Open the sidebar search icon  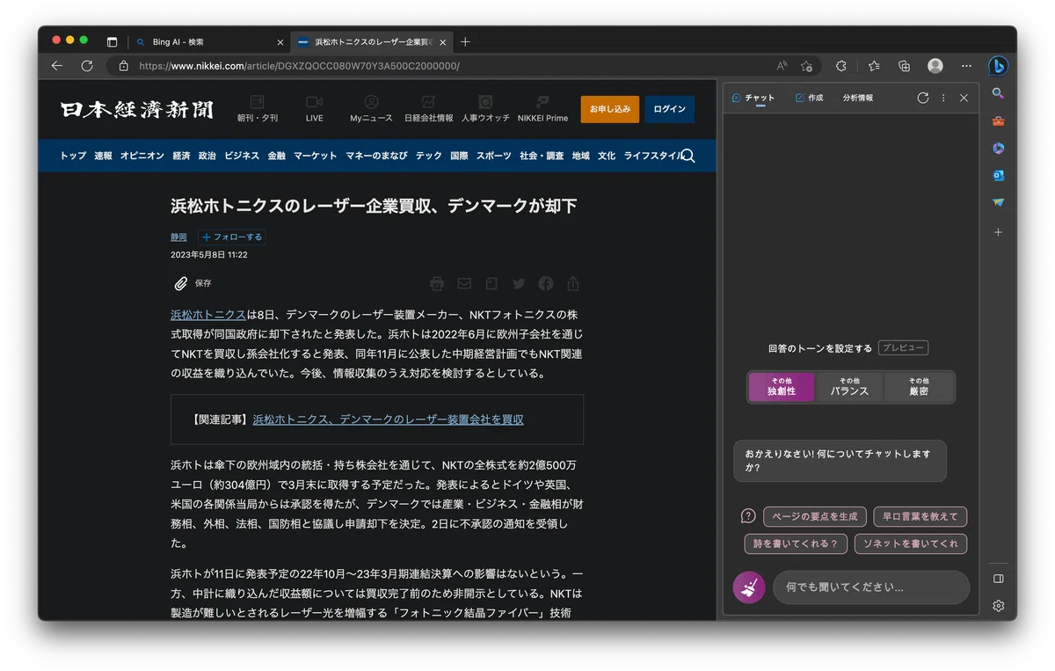[998, 93]
